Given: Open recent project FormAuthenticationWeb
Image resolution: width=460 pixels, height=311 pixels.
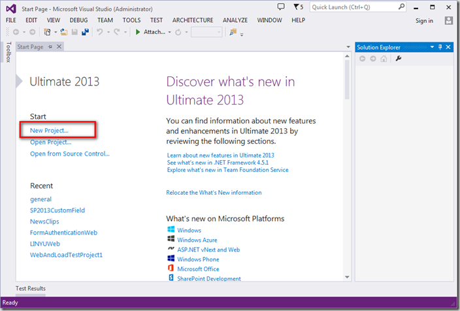Looking at the screenshot, I should (x=63, y=233).
